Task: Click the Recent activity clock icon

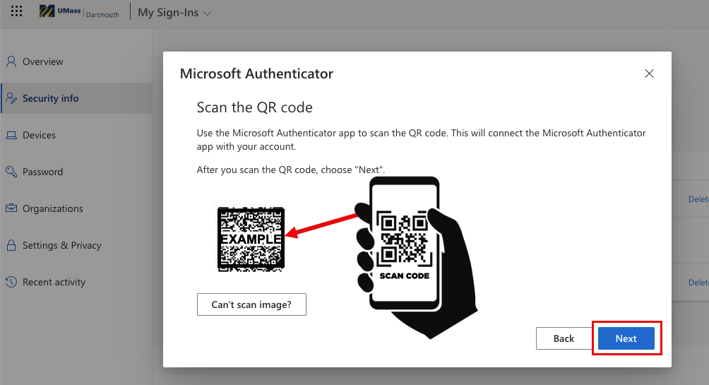Action: (x=11, y=282)
